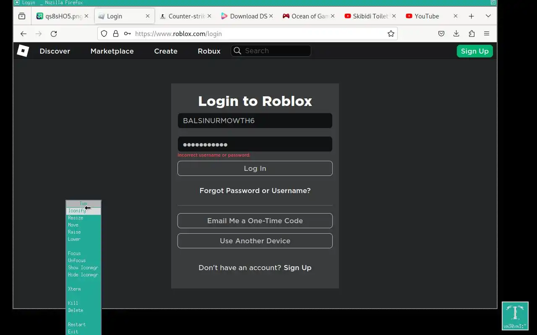This screenshot has height=335, width=537.
Task: Select Resize in the Twm menu
Action: 83,218
